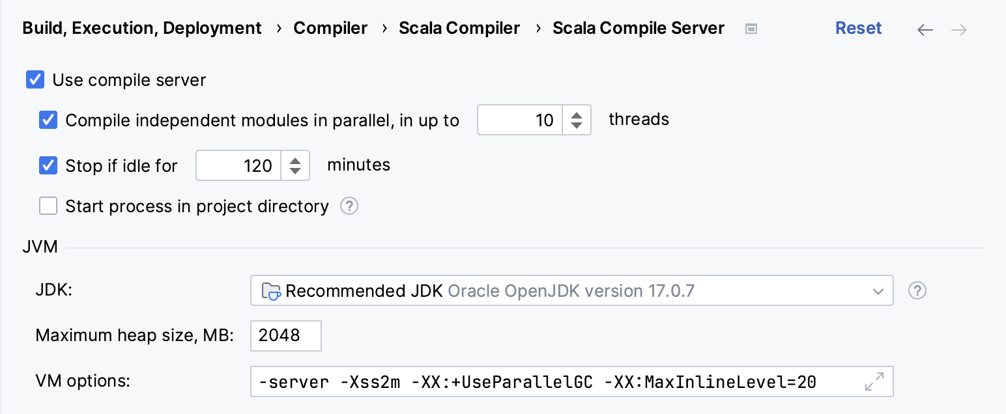Viewport: 1006px width, 414px height.
Task: Click the help icon next to JDK dropdown
Action: coord(917,290)
